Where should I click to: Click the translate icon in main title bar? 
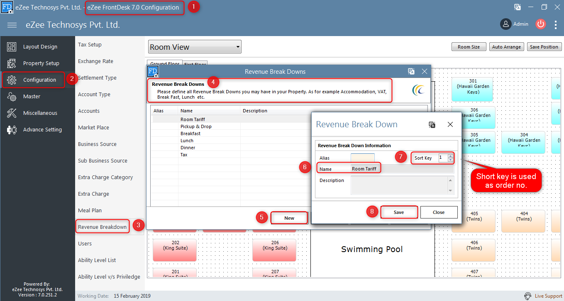[517, 7]
